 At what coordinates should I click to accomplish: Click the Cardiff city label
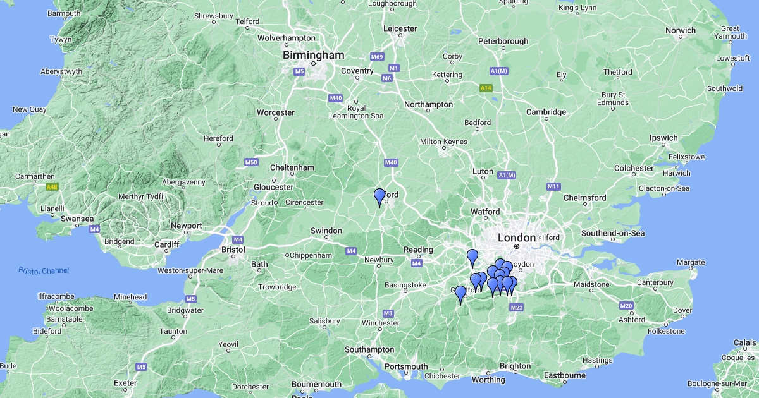coord(167,244)
